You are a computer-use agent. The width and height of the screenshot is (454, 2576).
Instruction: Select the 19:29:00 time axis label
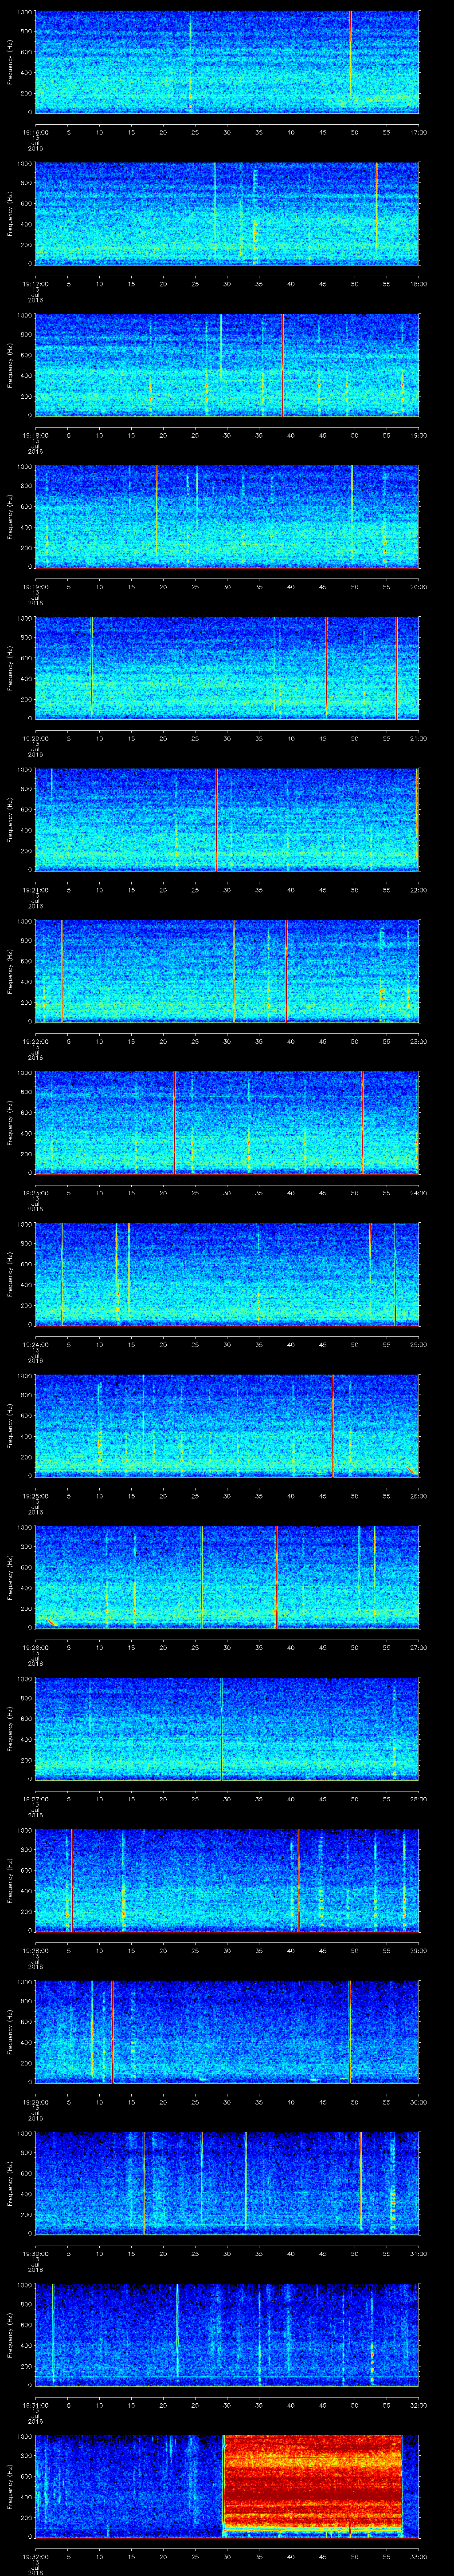(36, 2101)
